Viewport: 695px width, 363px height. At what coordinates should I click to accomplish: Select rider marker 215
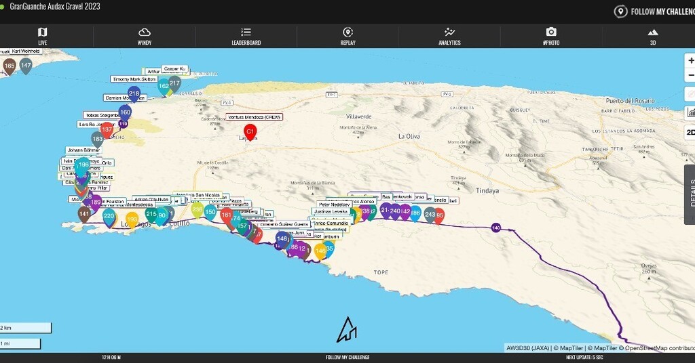(151, 215)
